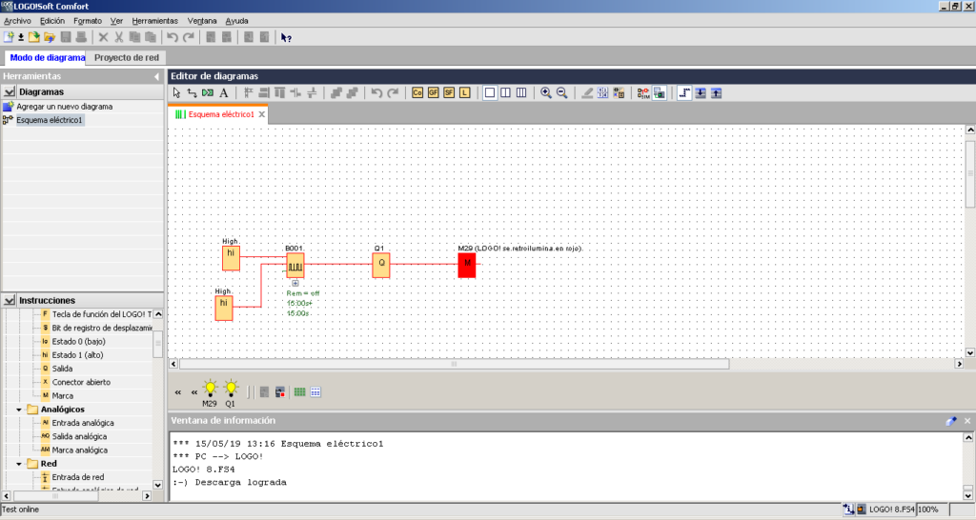Open the SF special functions palette
The height and width of the screenshot is (520, 976).
coord(449,92)
